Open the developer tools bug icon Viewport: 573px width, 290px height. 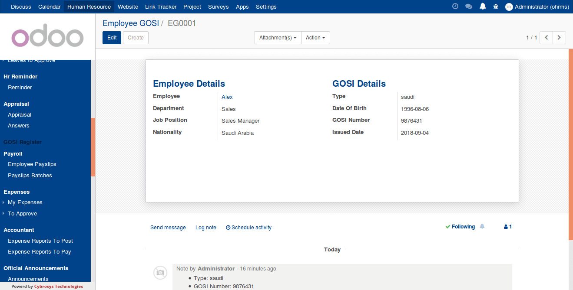point(496,7)
